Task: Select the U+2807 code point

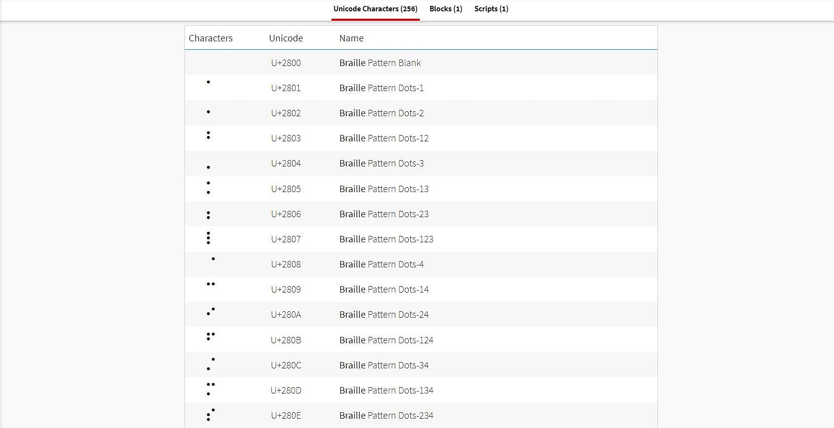Action: point(286,239)
